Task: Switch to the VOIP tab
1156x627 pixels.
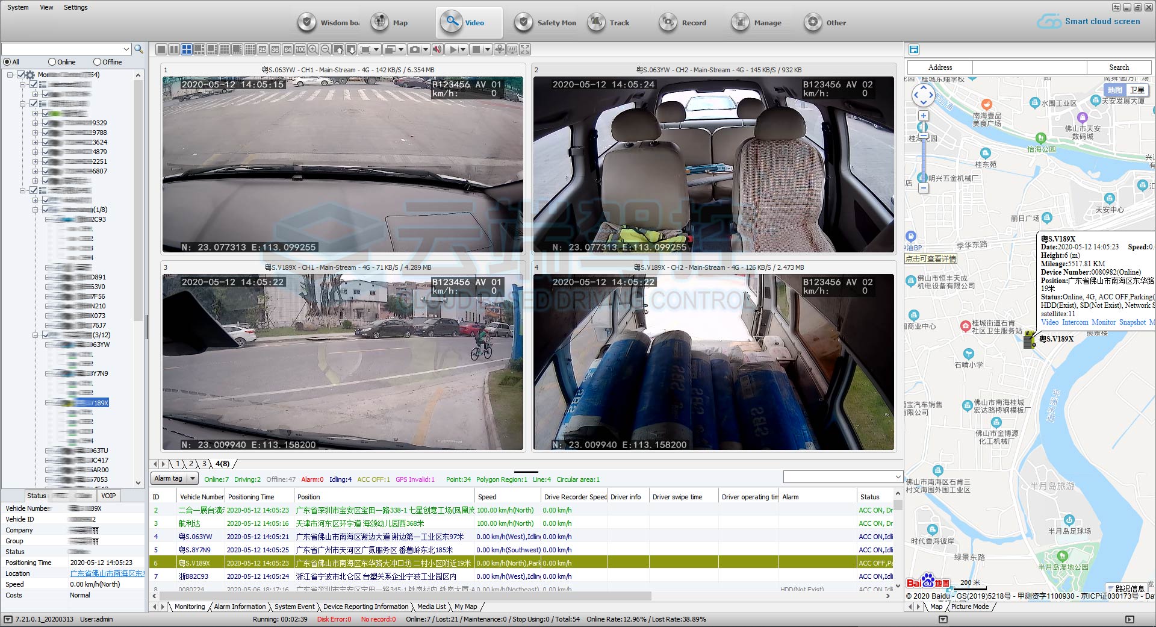Action: click(x=108, y=496)
